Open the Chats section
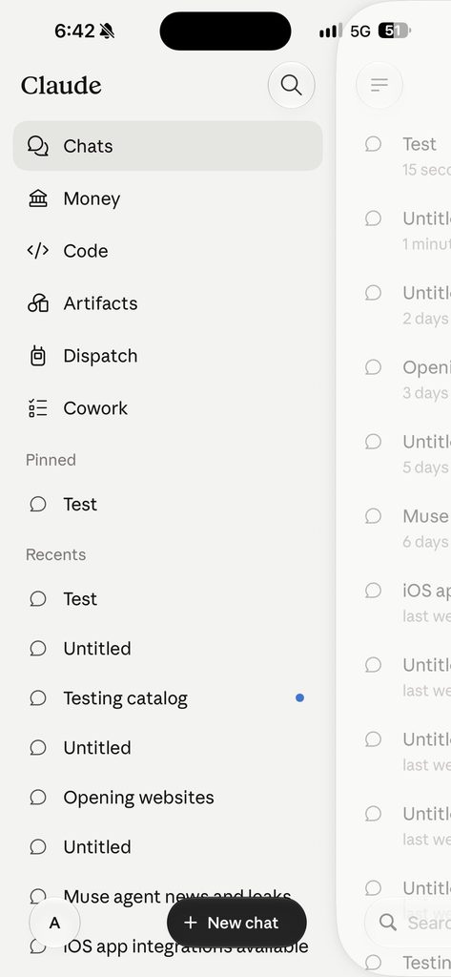 (x=168, y=146)
